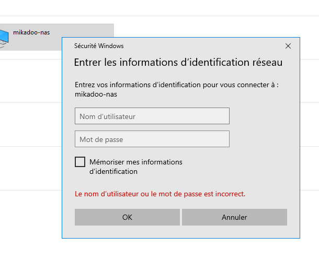
Task: Focus the Mot de passe field
Action: pos(152,139)
